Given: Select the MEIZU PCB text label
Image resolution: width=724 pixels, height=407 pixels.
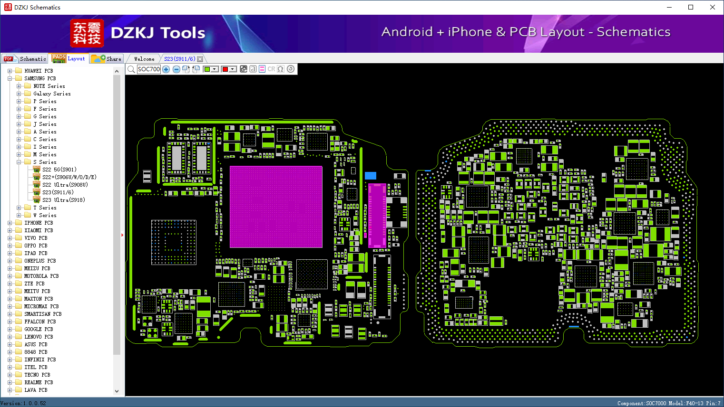Looking at the screenshot, I should pos(37,268).
